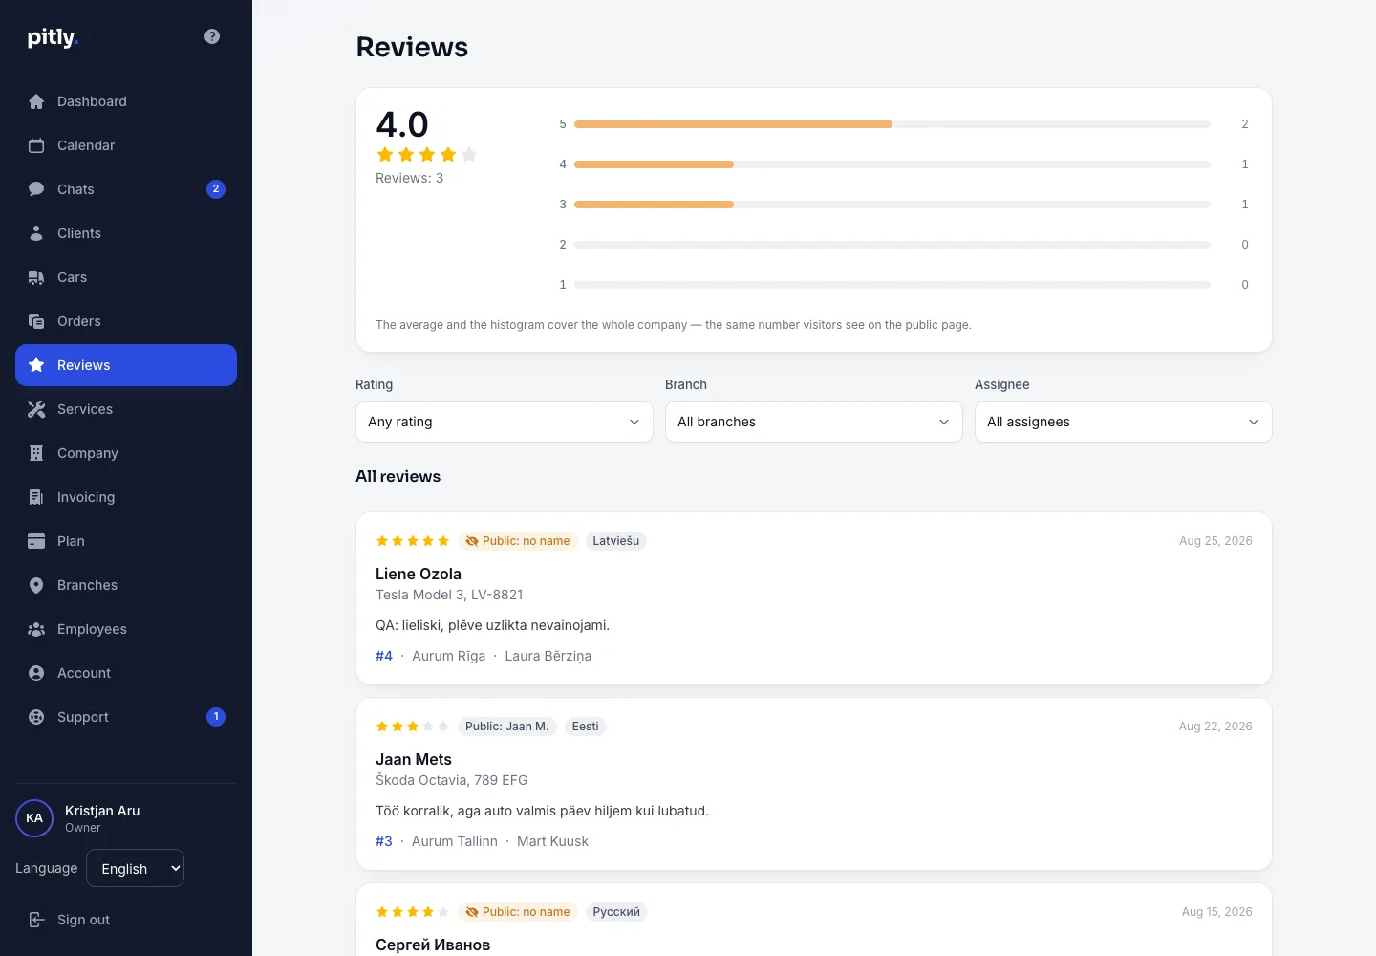Open the Rating filter dropdown
The image size is (1376, 956).
pyautogui.click(x=505, y=422)
